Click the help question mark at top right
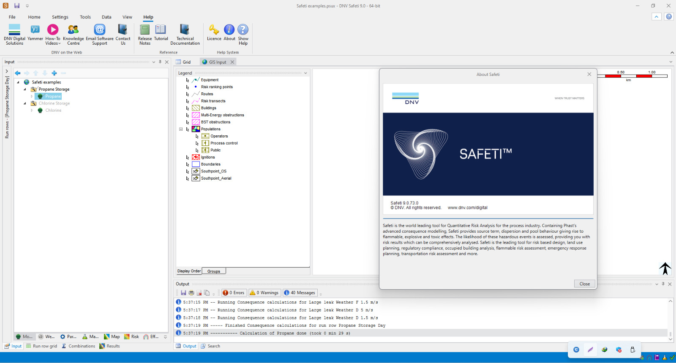676x363 pixels. 669,17
